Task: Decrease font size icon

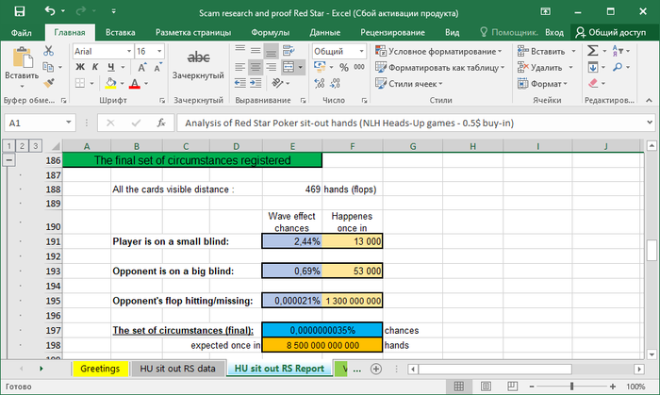Action: (157, 67)
